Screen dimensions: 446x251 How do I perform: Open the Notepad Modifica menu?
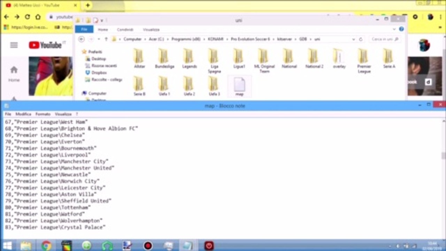pos(23,114)
